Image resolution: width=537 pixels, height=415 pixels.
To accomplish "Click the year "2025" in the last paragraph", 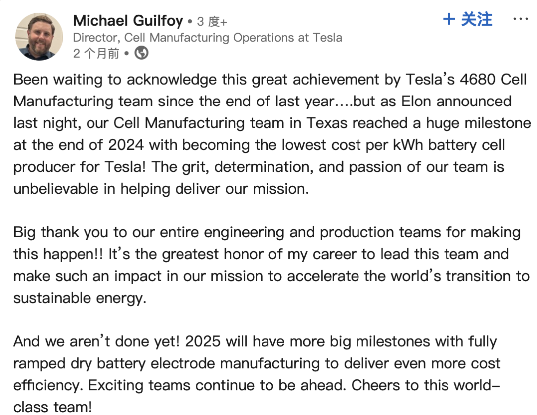I will (203, 342).
